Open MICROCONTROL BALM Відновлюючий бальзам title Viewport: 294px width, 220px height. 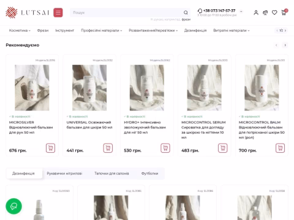(262, 130)
